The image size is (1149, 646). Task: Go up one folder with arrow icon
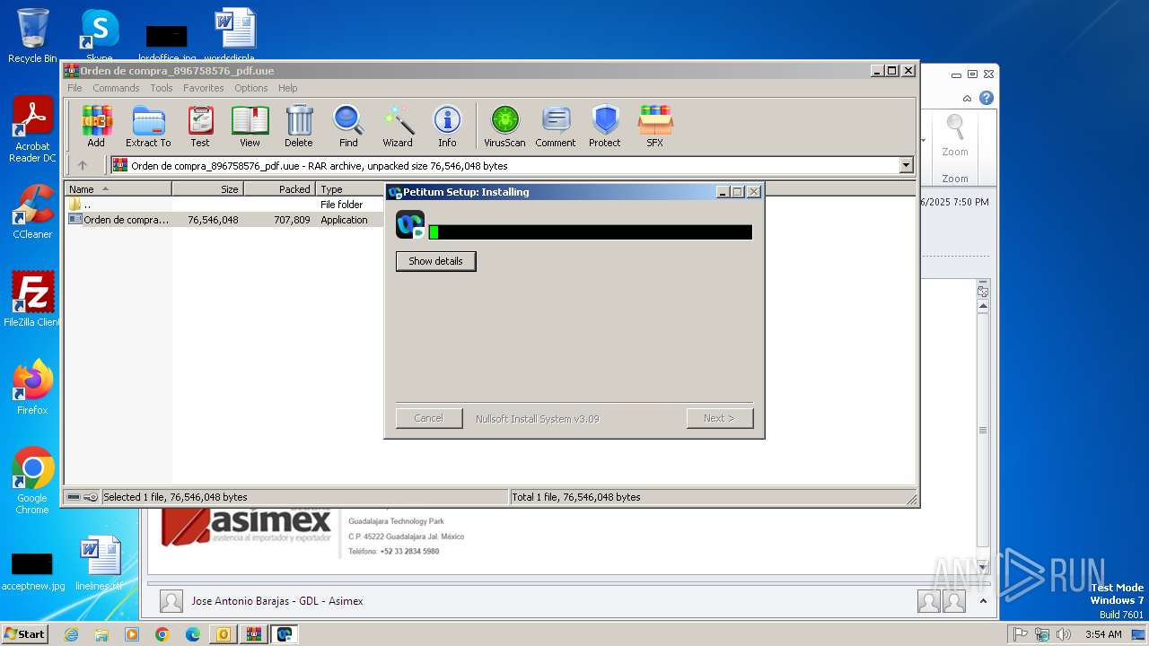[x=83, y=165]
